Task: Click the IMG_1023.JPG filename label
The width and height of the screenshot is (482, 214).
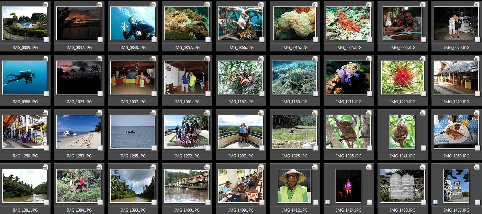Action: [x=79, y=102]
